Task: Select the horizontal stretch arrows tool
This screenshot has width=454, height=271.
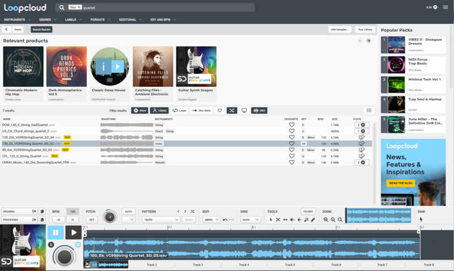Action: tap(285, 220)
